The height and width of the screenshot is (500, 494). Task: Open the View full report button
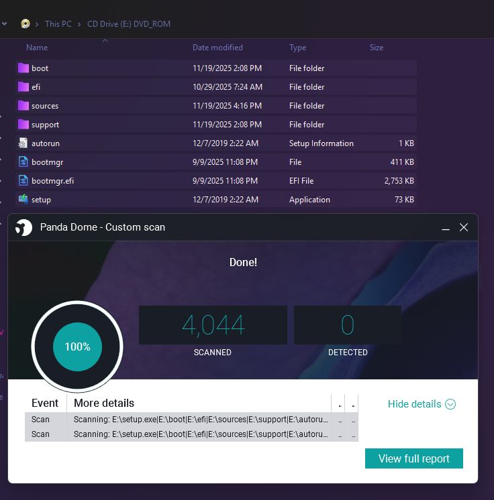[x=414, y=458]
